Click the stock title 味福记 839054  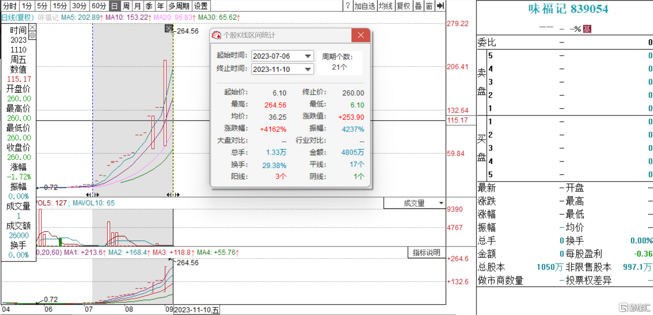click(x=568, y=9)
